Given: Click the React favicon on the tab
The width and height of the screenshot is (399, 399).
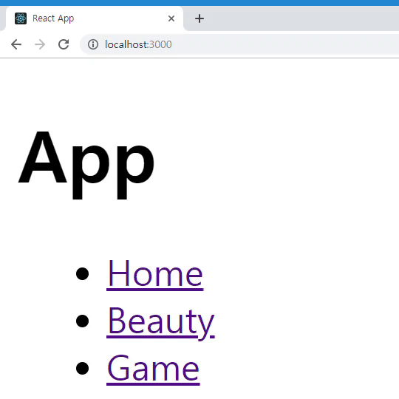Looking at the screenshot, I should coord(21,18).
